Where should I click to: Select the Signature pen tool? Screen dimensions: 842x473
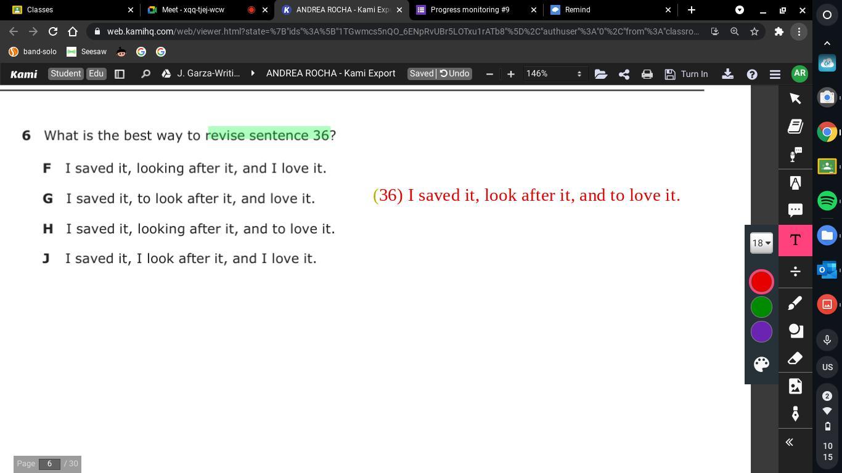(795, 414)
